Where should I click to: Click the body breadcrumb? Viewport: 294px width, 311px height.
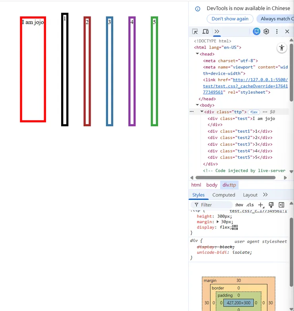point(212,185)
